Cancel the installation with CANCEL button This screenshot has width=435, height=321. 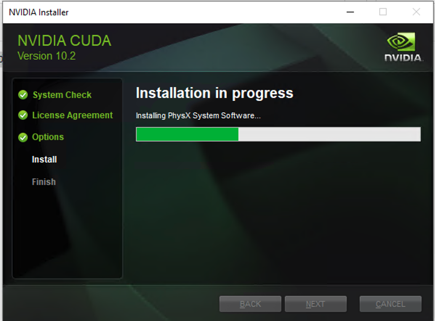coord(391,304)
